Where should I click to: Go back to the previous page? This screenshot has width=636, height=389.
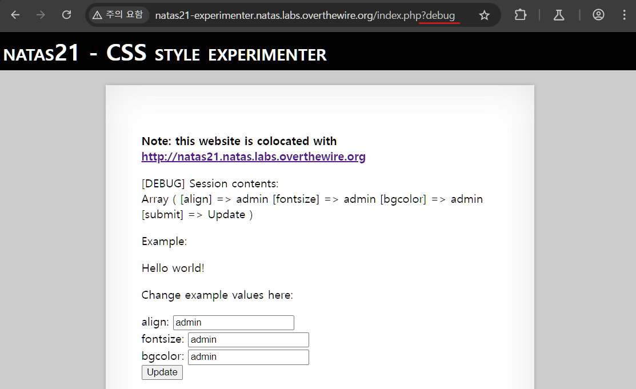point(15,15)
